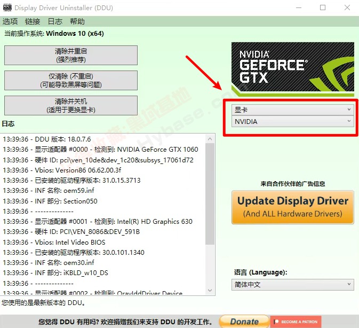359x328 pixels.
Task: Click the NVIDIA GeForce GTX logo image
Action: 293,69
